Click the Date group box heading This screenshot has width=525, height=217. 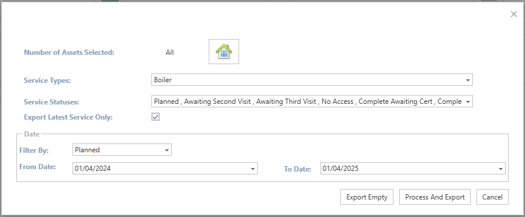[x=32, y=134]
